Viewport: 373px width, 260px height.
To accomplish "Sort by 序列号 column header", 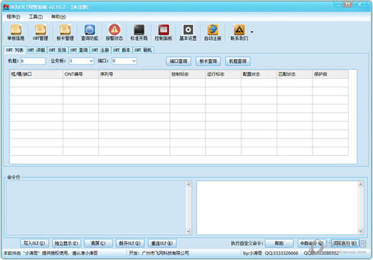I will [134, 74].
